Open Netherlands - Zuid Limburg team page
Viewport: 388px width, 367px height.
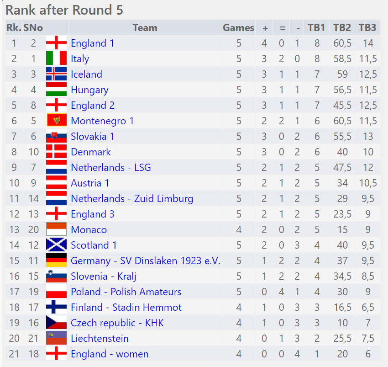pyautogui.click(x=131, y=198)
